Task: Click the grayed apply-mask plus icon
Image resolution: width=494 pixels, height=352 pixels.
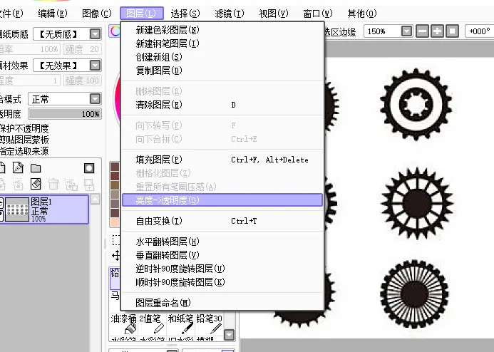Action: [89, 185]
